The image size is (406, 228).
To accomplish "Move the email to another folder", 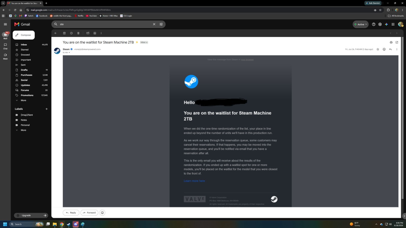I will pos(95,33).
